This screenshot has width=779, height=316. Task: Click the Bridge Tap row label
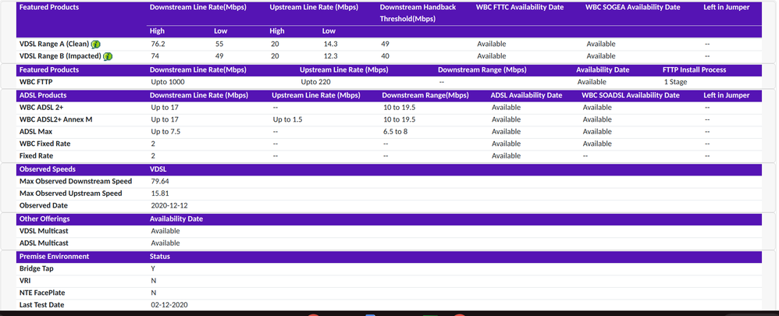pyautogui.click(x=37, y=268)
